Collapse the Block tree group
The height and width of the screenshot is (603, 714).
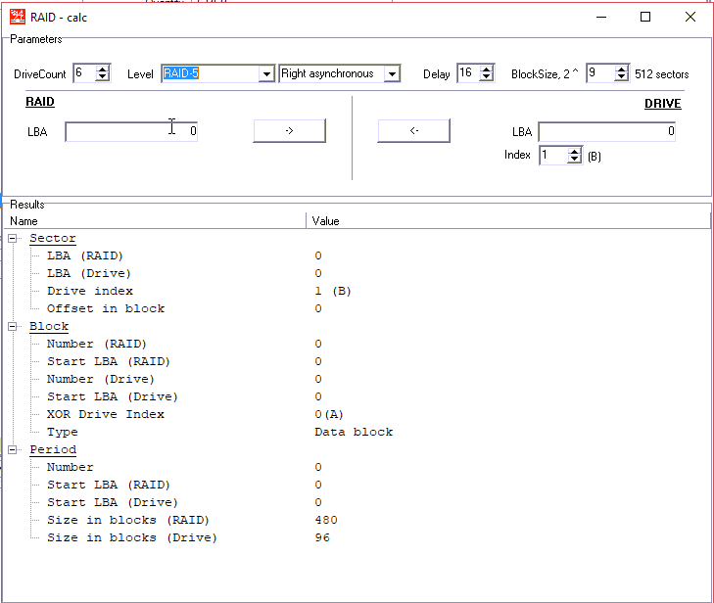[x=13, y=326]
